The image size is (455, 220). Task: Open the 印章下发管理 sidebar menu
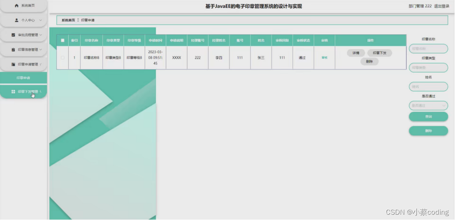23,92
